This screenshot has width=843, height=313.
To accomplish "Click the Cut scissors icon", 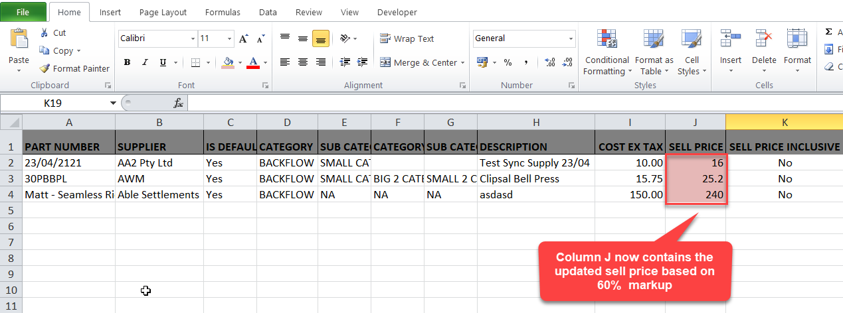I will [45, 32].
